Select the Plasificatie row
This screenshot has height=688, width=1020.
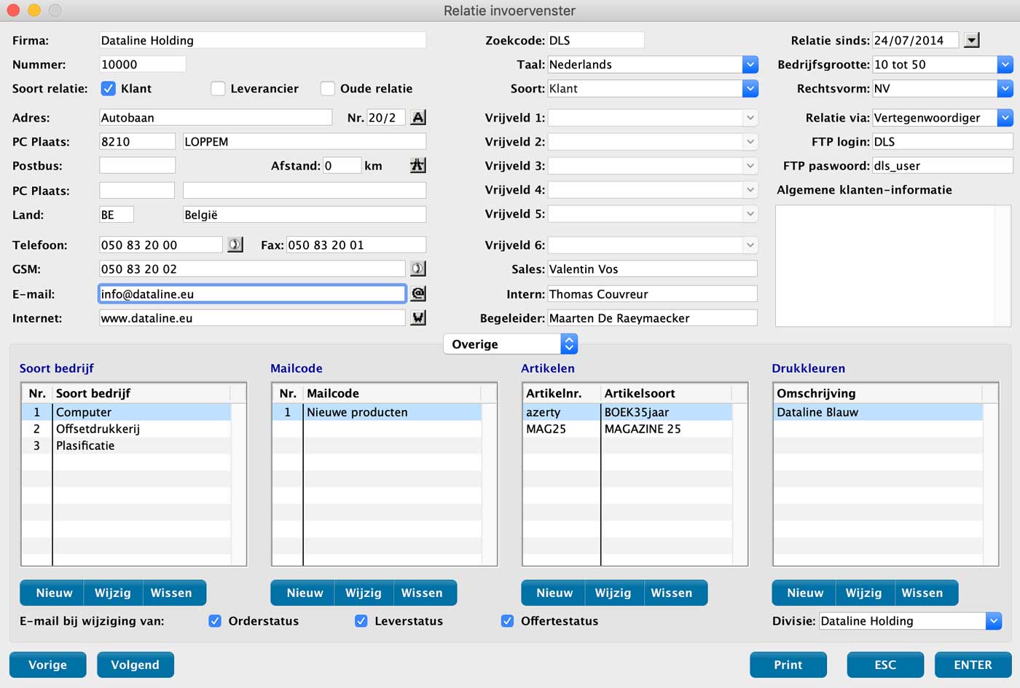pos(127,446)
